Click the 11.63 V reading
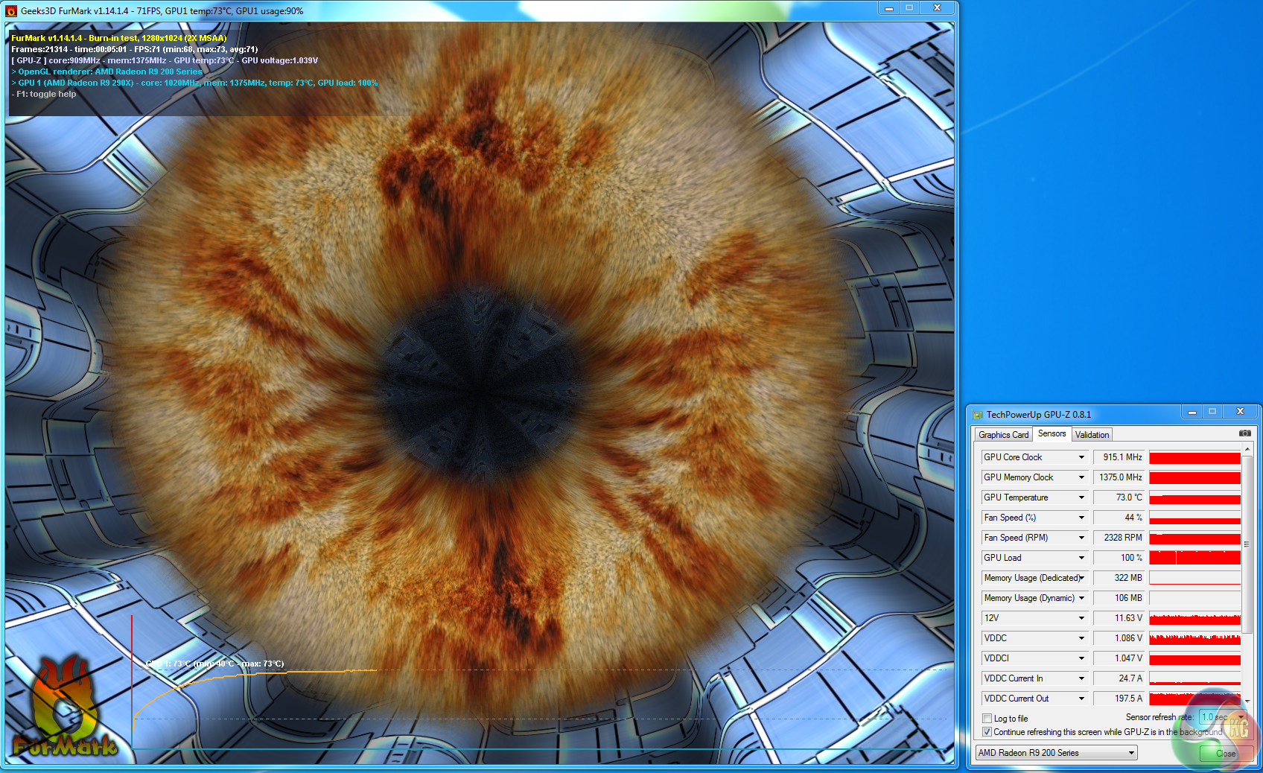The height and width of the screenshot is (773, 1263). click(1119, 618)
